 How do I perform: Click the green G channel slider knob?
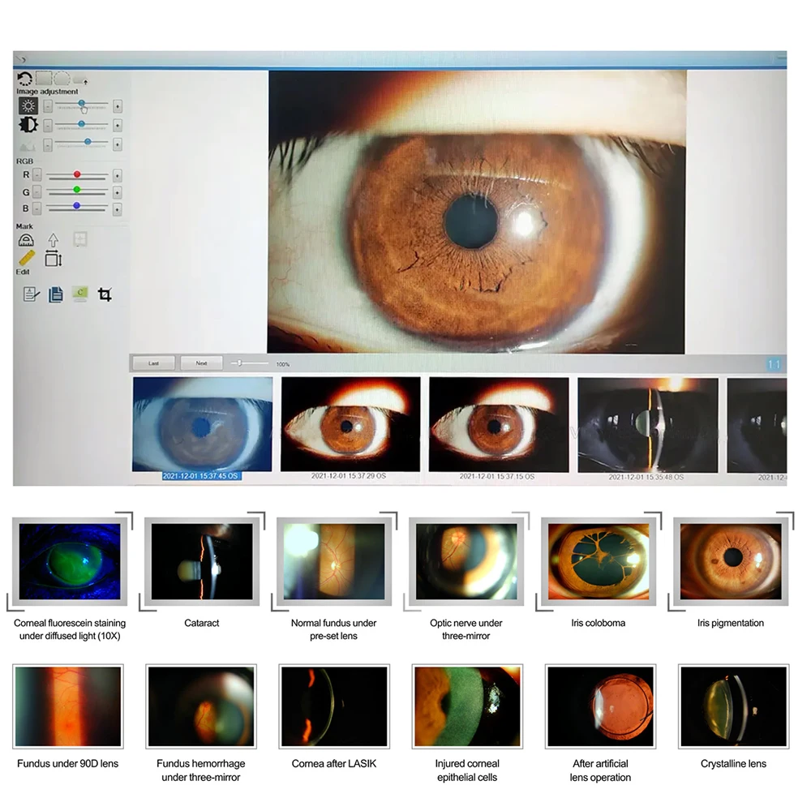click(76, 189)
